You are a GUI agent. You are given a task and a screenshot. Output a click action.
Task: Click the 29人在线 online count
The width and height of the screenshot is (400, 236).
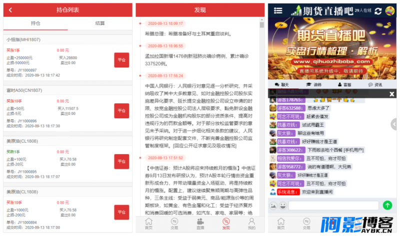tap(363, 10)
